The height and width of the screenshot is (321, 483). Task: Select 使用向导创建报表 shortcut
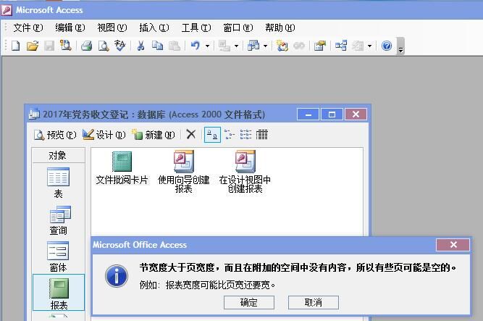(x=184, y=172)
